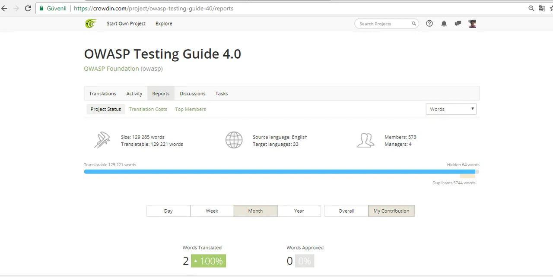The width and height of the screenshot is (553, 277).
Task: Open the Words dropdown
Action: [x=451, y=109]
